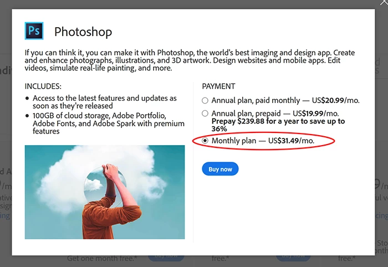Click '100GB of cloud storage' bullet text

(109, 123)
